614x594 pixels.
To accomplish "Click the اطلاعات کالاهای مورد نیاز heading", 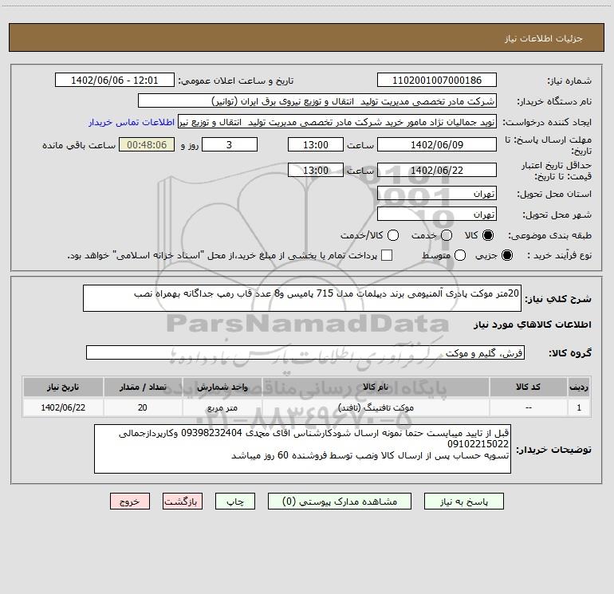I will pyautogui.click(x=532, y=325).
